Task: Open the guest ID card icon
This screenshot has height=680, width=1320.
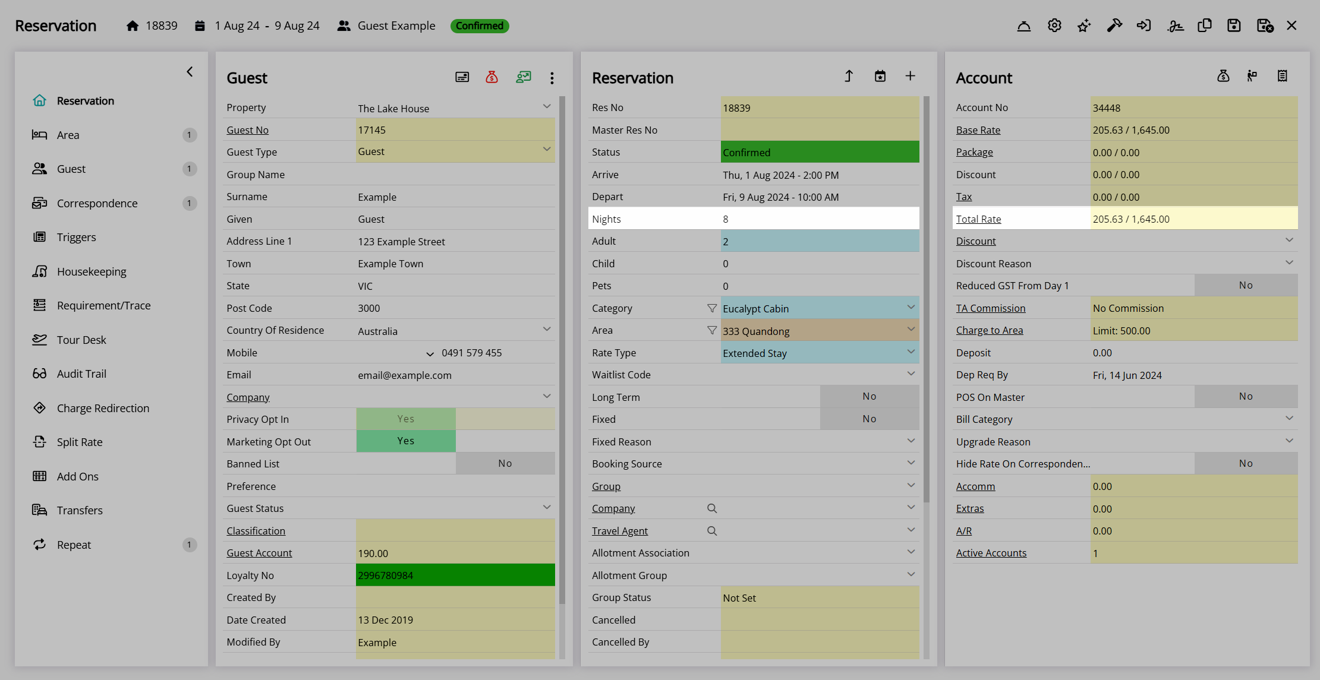Action: (x=462, y=77)
